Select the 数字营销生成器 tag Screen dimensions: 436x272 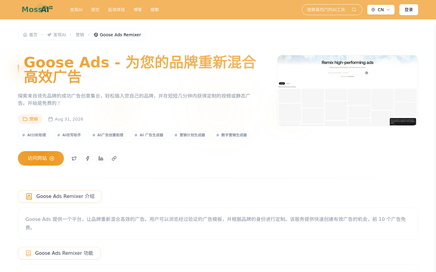tap(231, 135)
